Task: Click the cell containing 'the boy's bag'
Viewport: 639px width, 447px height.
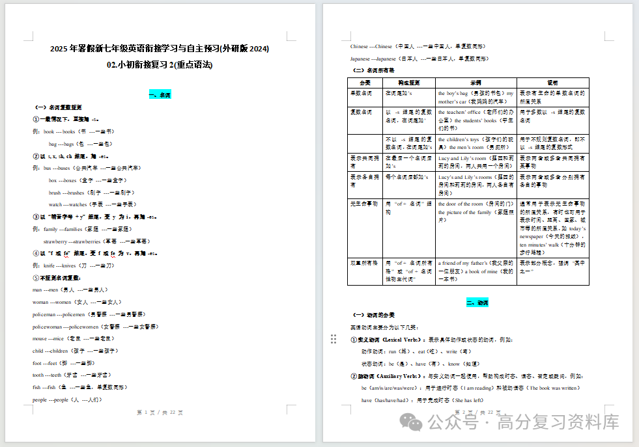Action: [476, 98]
